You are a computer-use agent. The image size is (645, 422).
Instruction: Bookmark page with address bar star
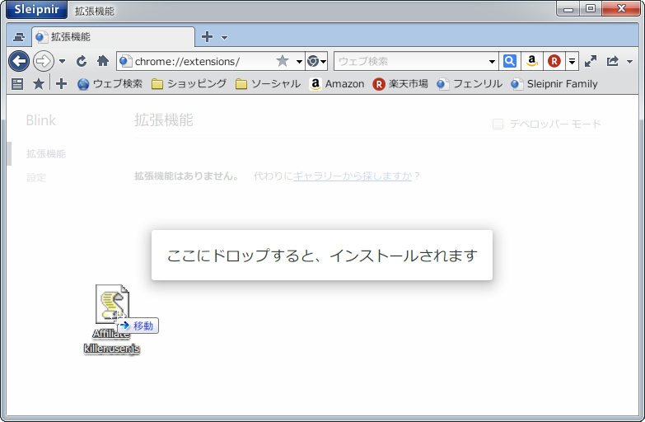click(x=283, y=61)
